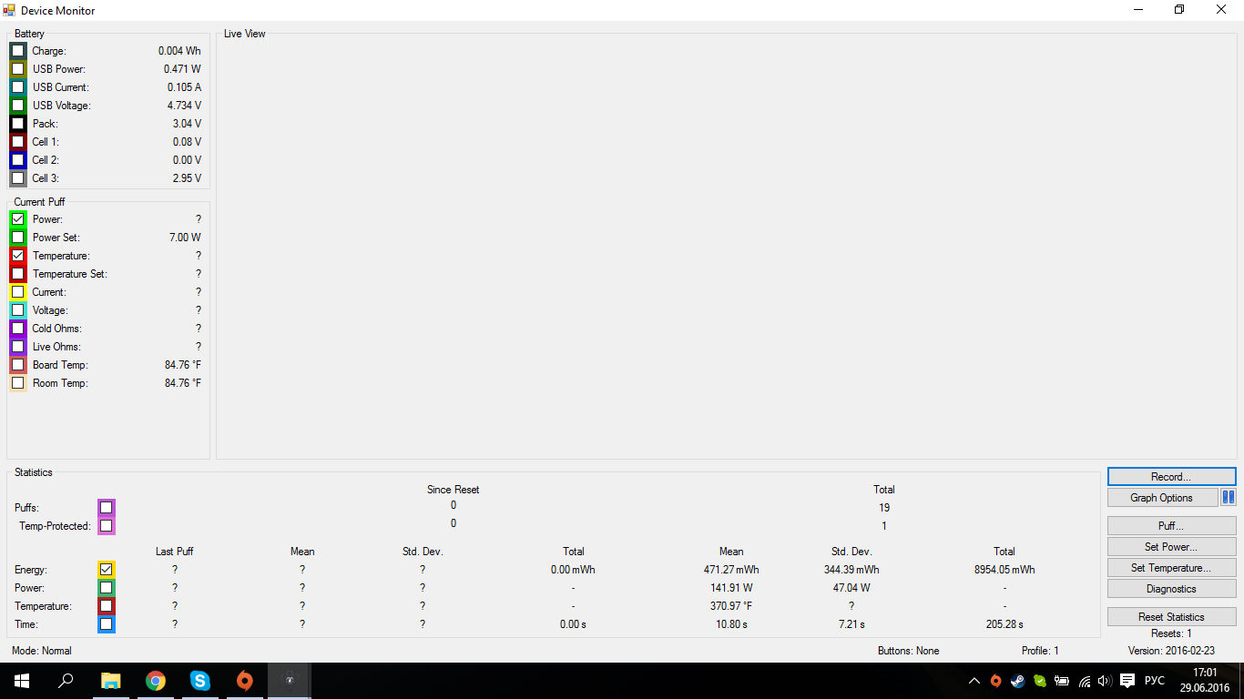Disable the Temperature graph checkbox
This screenshot has width=1244, height=699.
[18, 256]
